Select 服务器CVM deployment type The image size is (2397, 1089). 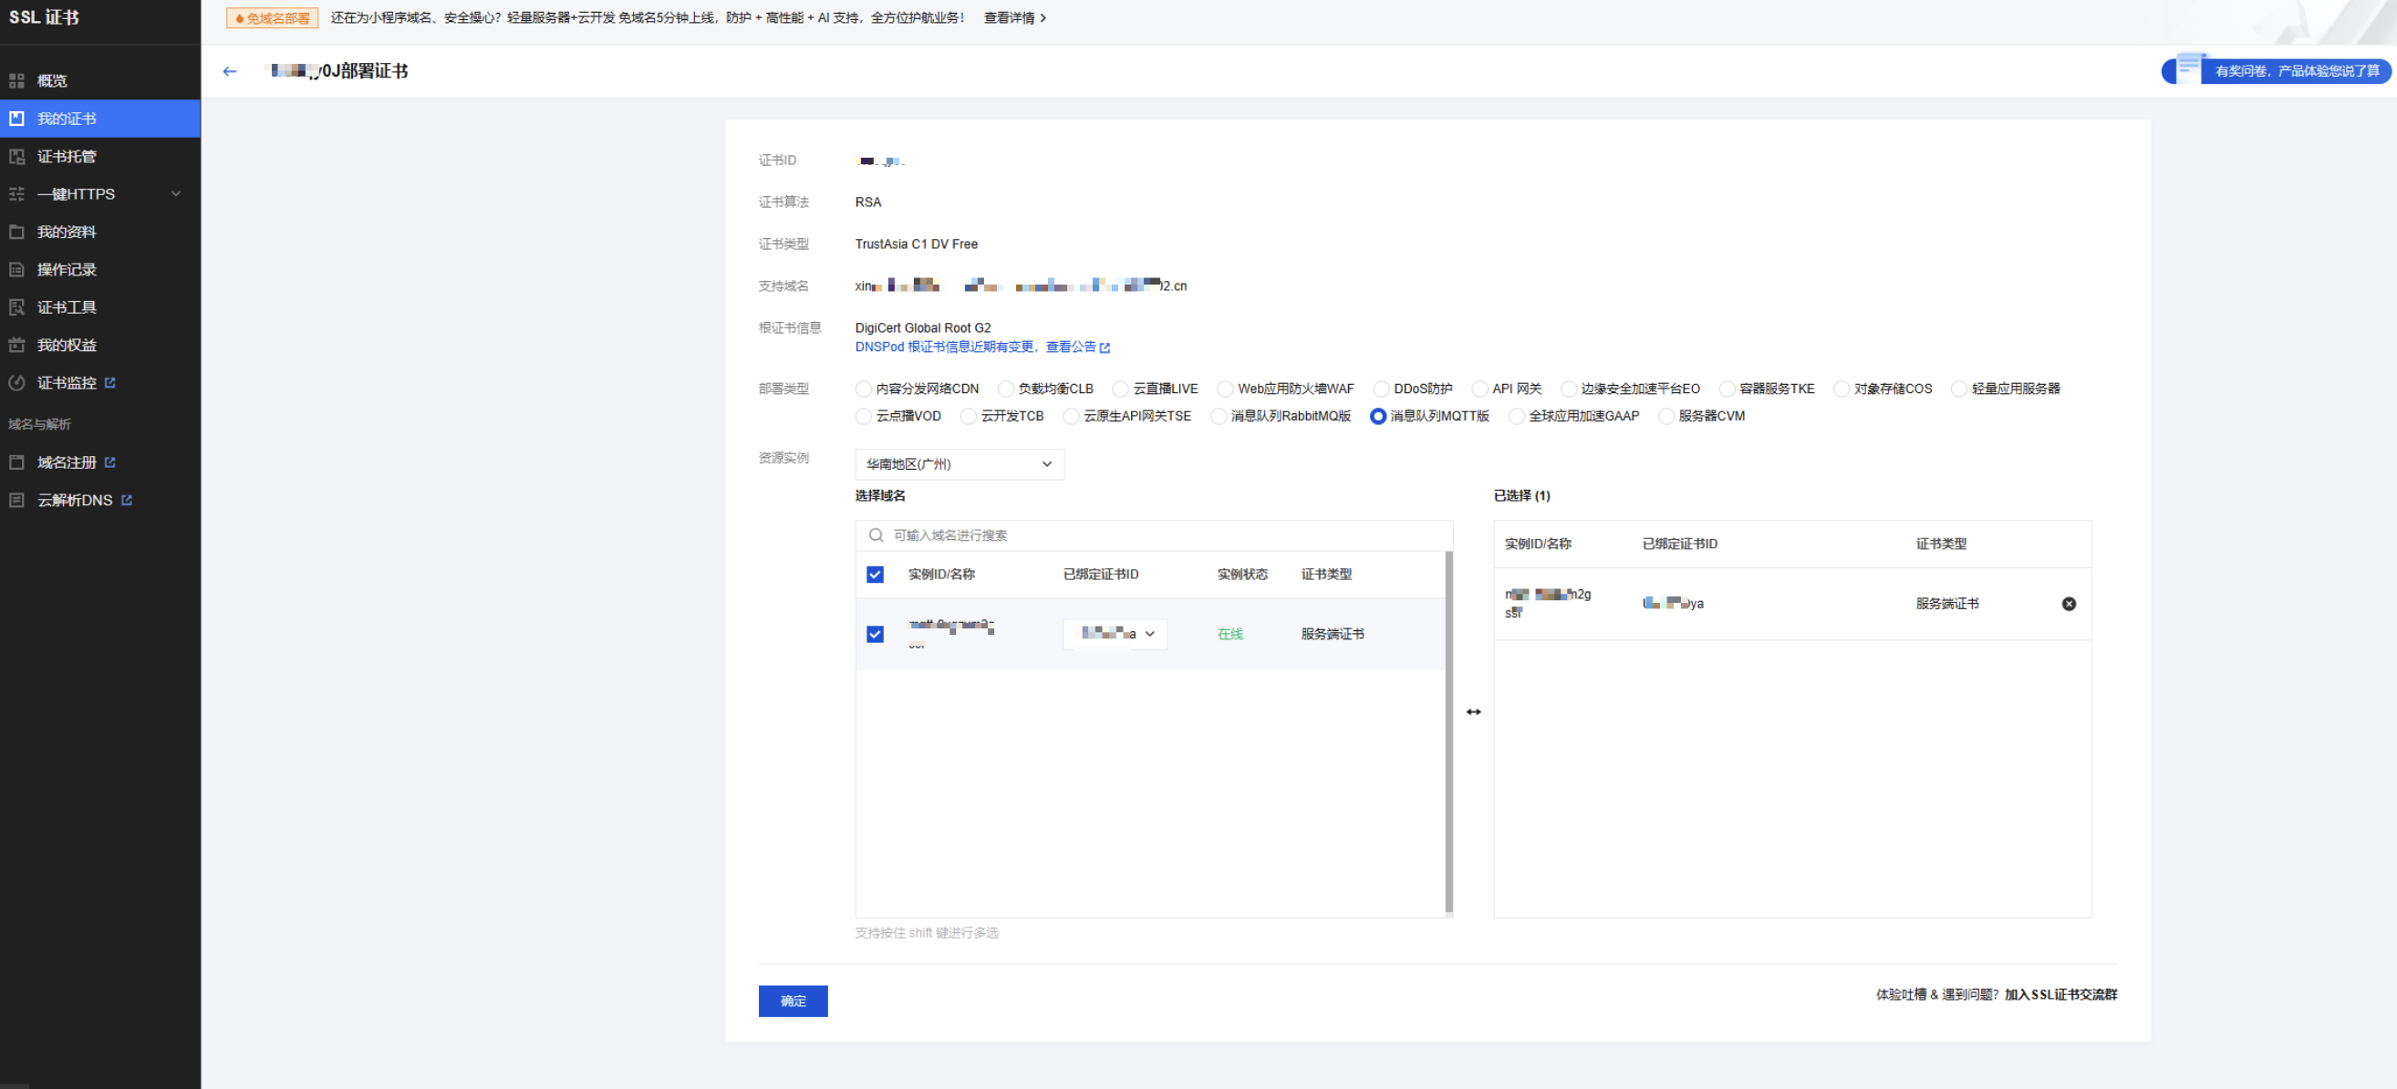click(1665, 416)
